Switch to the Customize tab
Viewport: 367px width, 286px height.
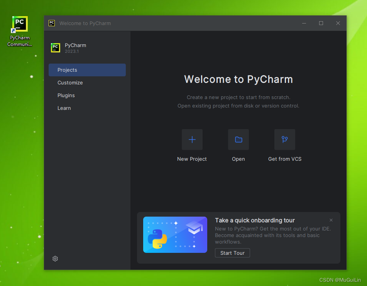tap(87, 82)
